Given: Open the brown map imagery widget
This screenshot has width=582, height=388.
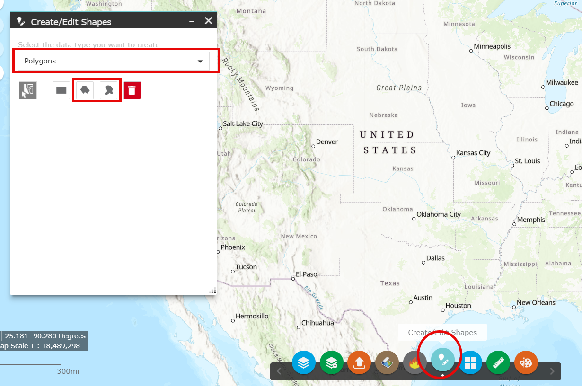Looking at the screenshot, I should click(387, 363).
